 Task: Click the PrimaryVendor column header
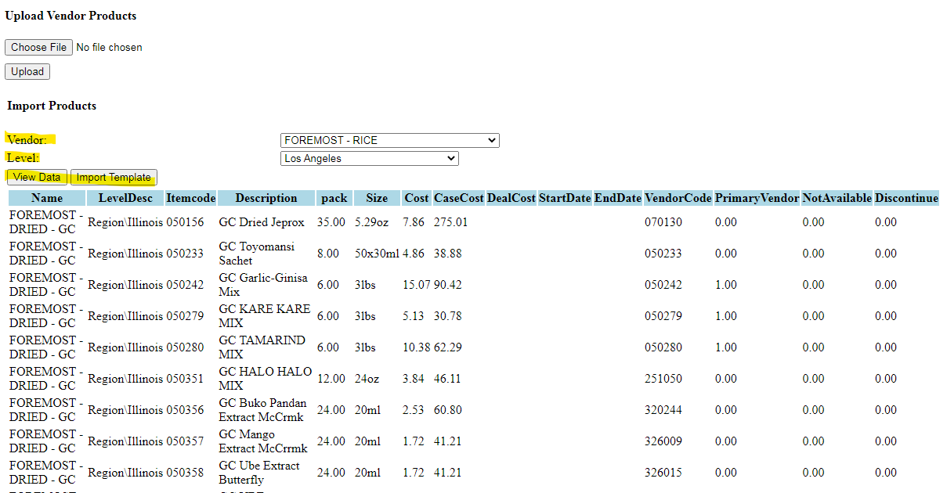click(757, 198)
